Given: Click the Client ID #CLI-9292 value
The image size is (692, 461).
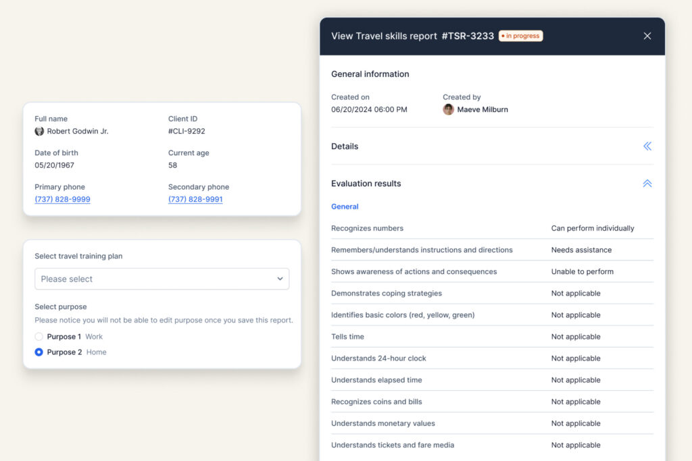Looking at the screenshot, I should coord(187,132).
